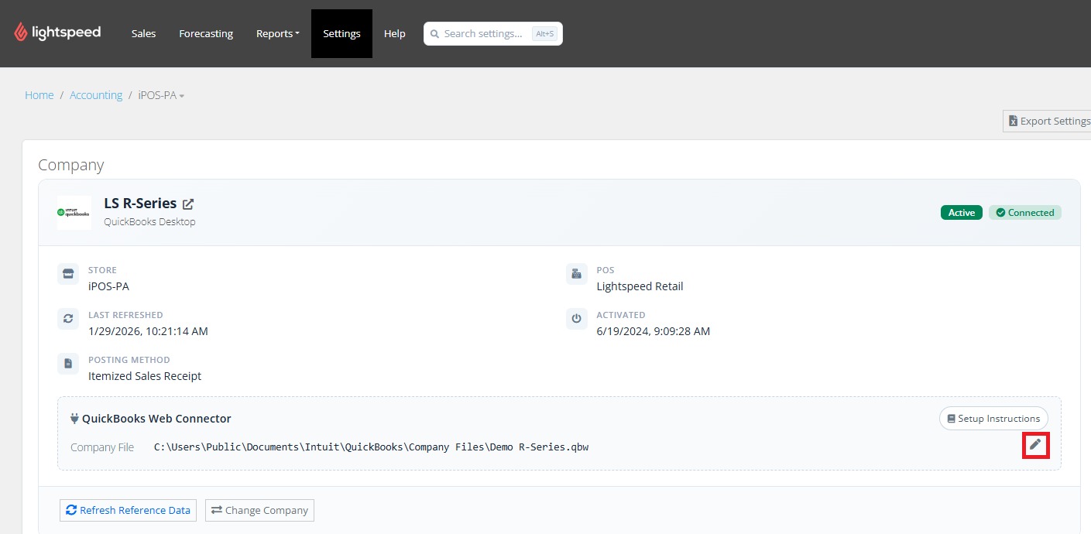This screenshot has width=1091, height=534.
Task: Click the last refreshed date 1/29/2026
Action: pyautogui.click(x=148, y=331)
